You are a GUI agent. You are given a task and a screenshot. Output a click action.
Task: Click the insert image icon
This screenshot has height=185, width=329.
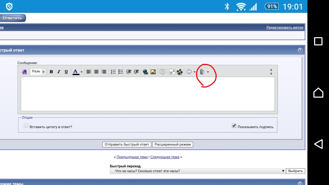point(153,72)
